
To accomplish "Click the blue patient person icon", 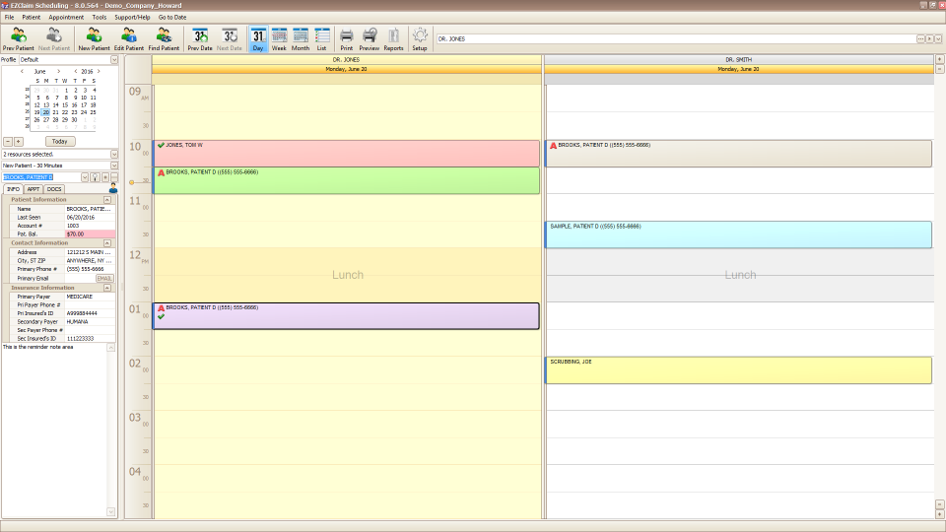I will tap(112, 189).
